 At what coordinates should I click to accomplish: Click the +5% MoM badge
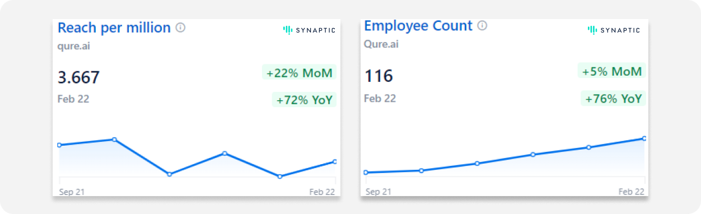[x=611, y=71]
